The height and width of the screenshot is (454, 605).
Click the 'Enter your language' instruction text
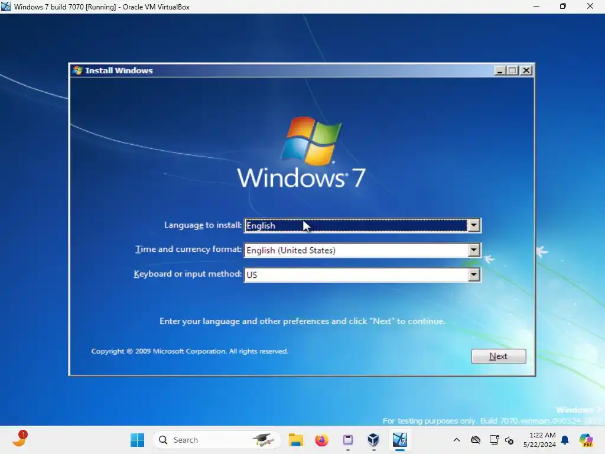click(302, 321)
